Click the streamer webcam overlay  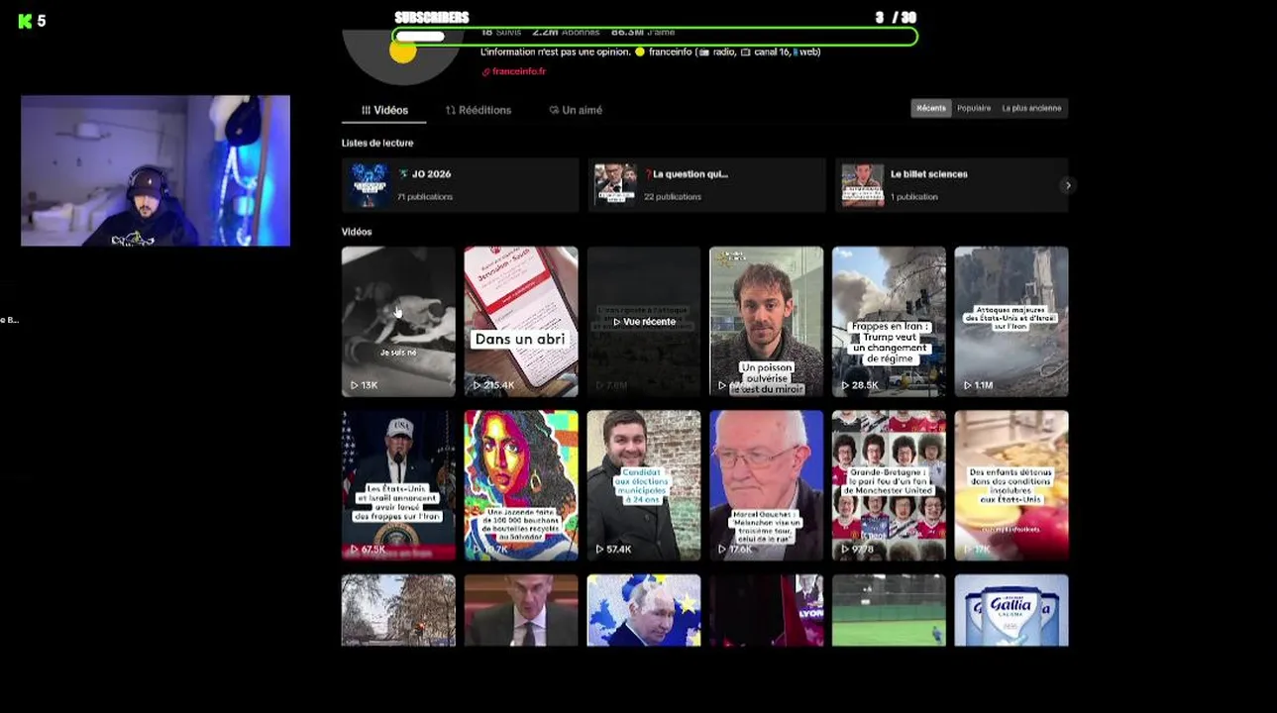[156, 170]
